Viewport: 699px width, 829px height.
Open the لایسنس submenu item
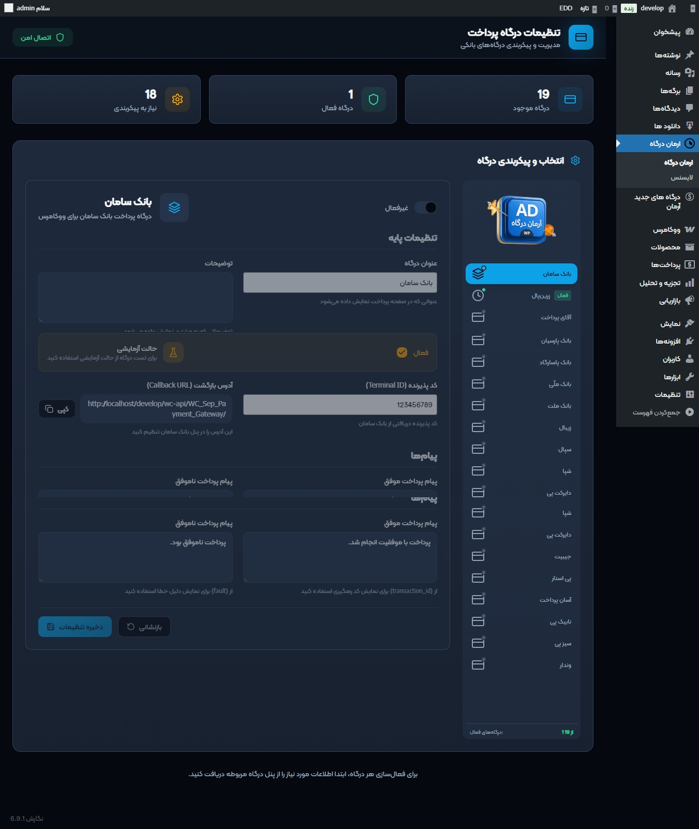(682, 177)
